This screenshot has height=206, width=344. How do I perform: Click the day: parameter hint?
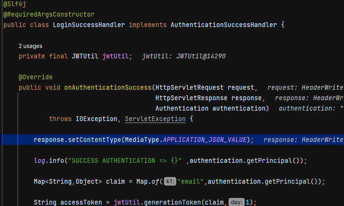(236, 202)
